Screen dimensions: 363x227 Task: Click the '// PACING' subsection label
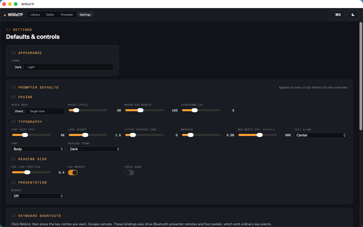click(22, 97)
